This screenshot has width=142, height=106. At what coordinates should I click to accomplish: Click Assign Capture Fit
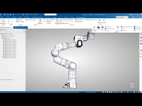click(80, 20)
